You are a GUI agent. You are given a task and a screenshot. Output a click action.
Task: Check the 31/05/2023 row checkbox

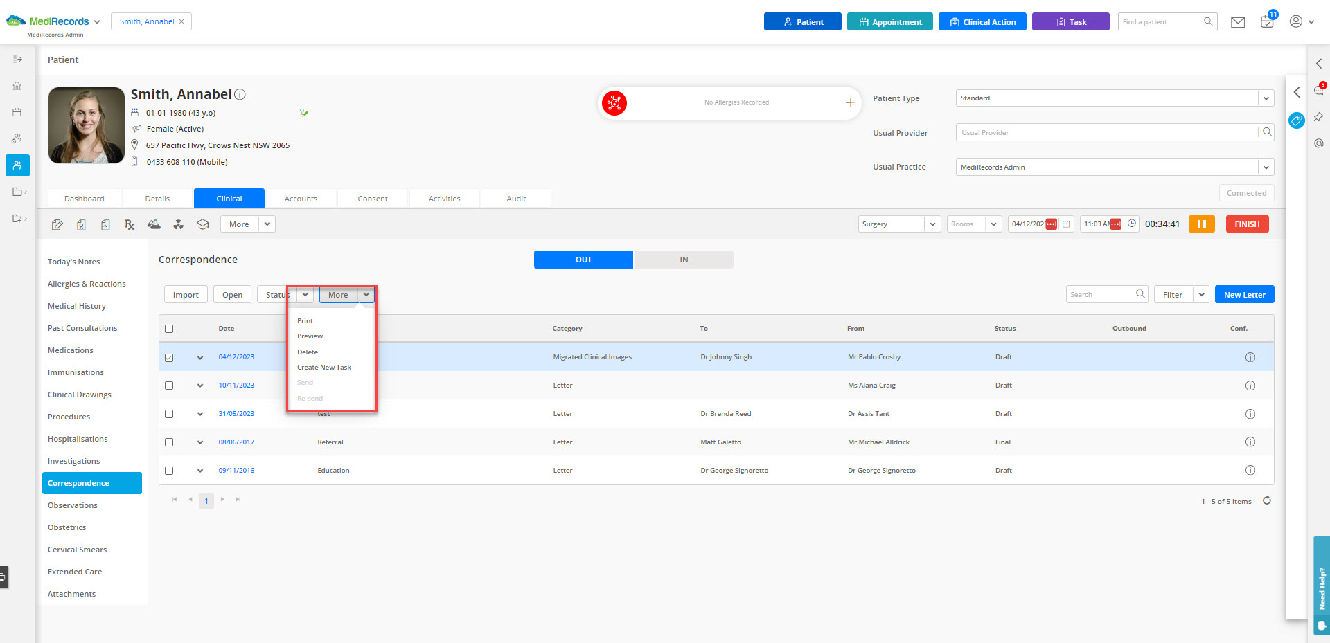click(169, 414)
